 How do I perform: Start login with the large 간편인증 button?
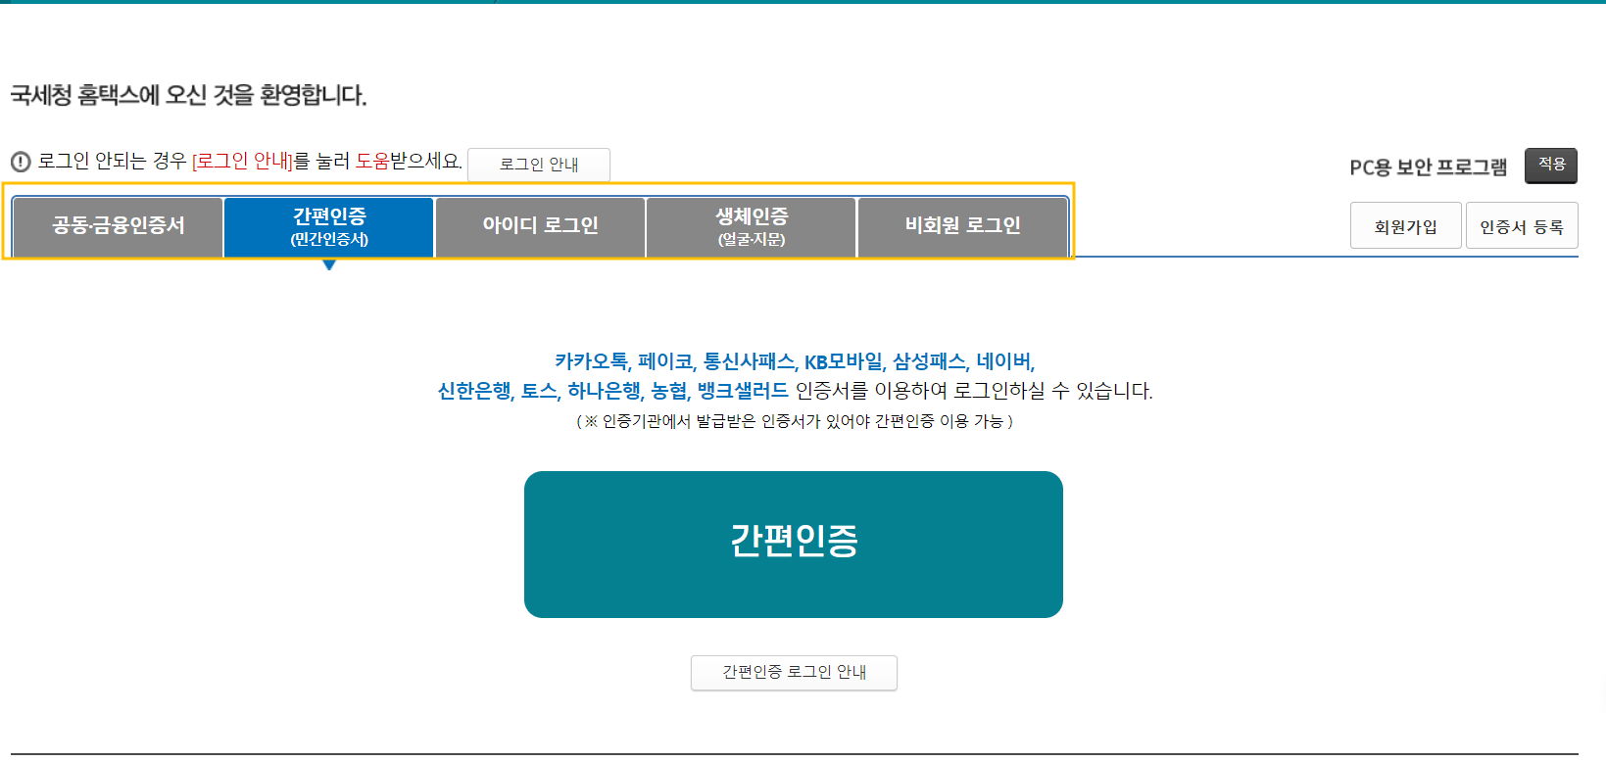click(x=794, y=545)
